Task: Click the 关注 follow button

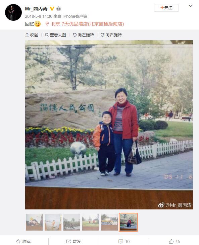Action: [166, 8]
